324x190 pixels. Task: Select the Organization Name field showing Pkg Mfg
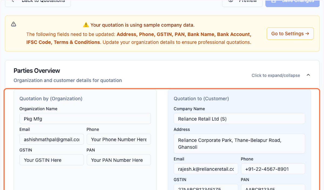[85, 118]
